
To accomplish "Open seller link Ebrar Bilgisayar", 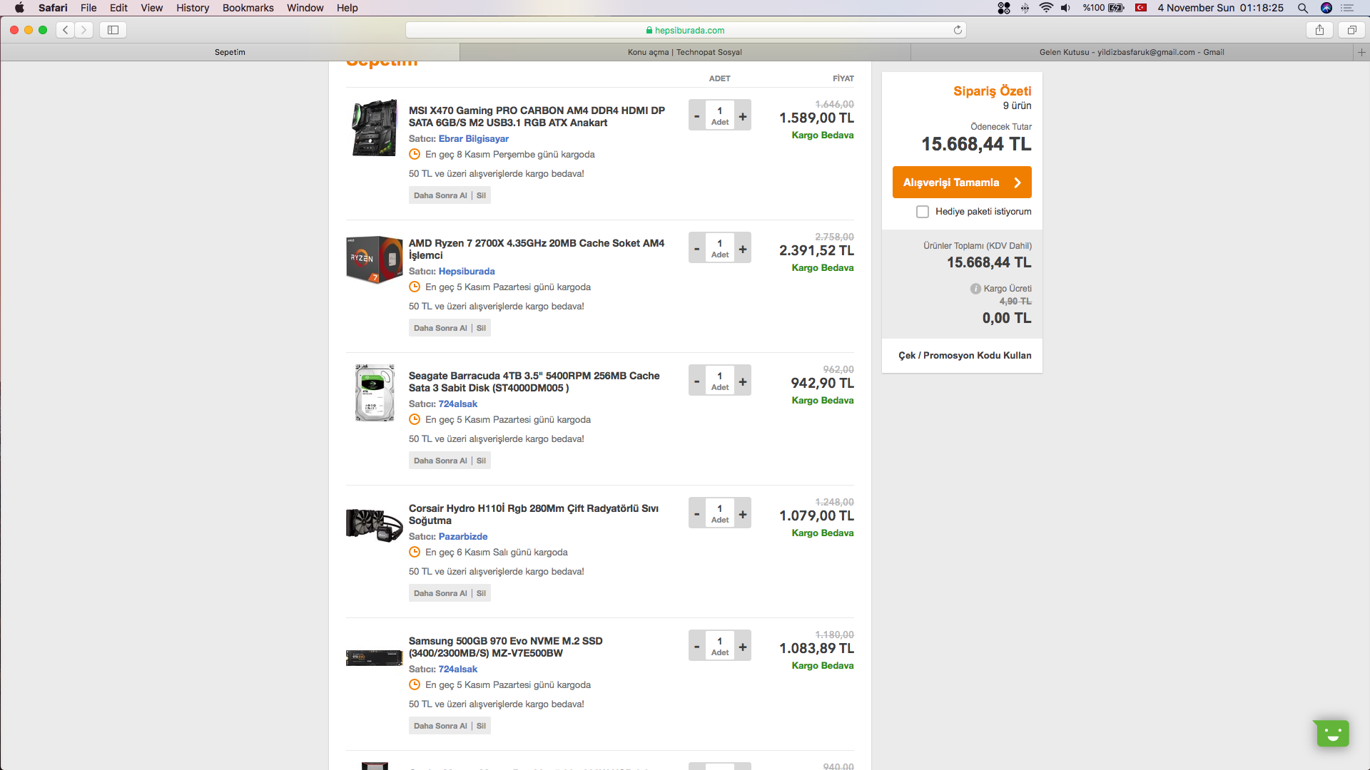I will pyautogui.click(x=473, y=139).
